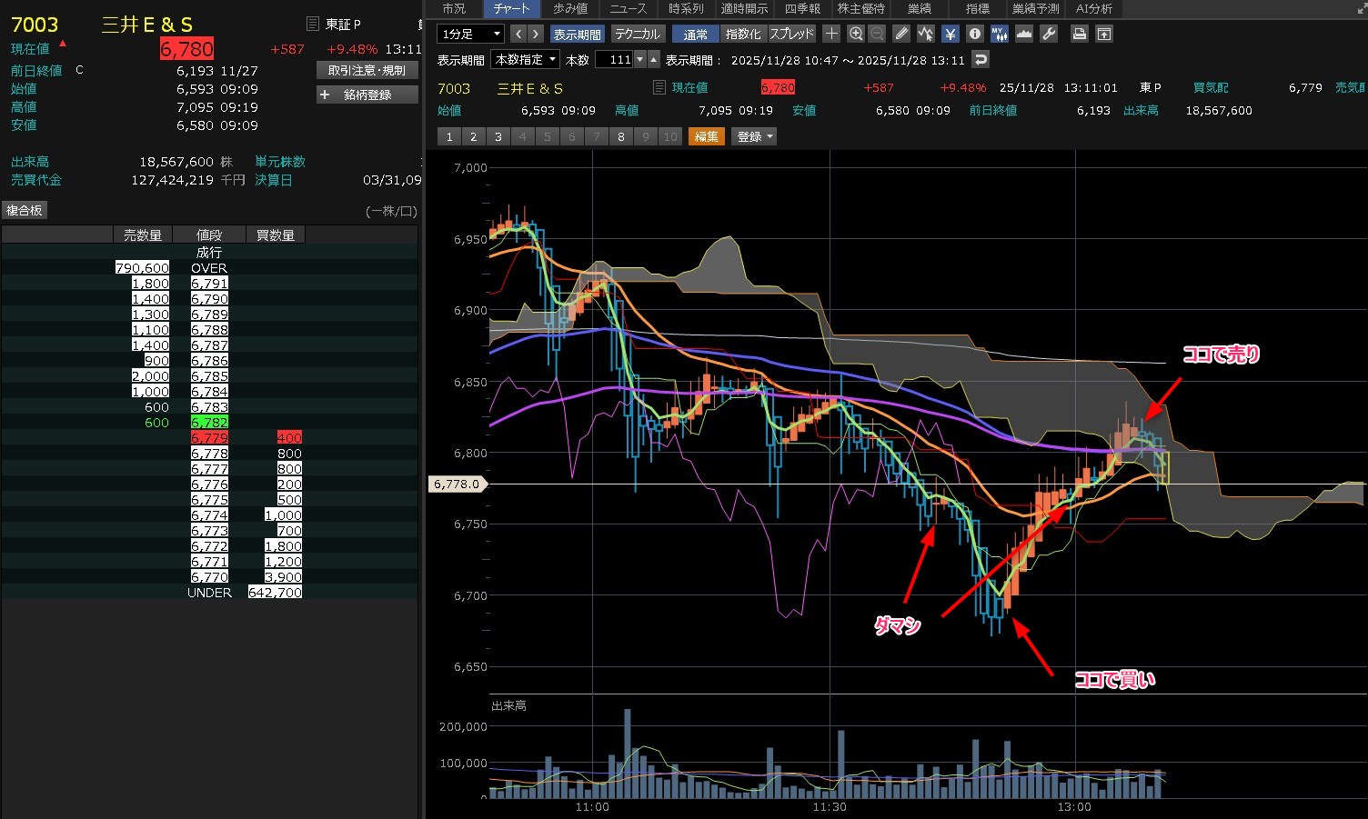Click the 銘柄登録 button
The height and width of the screenshot is (819, 1368).
pos(367,95)
